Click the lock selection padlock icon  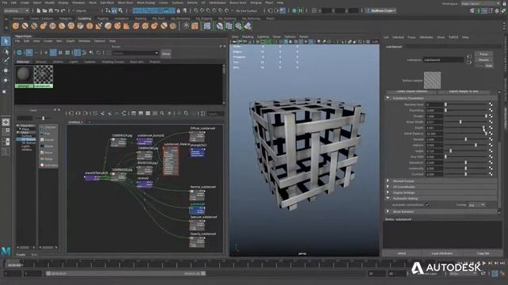pyautogui.click(x=178, y=10)
